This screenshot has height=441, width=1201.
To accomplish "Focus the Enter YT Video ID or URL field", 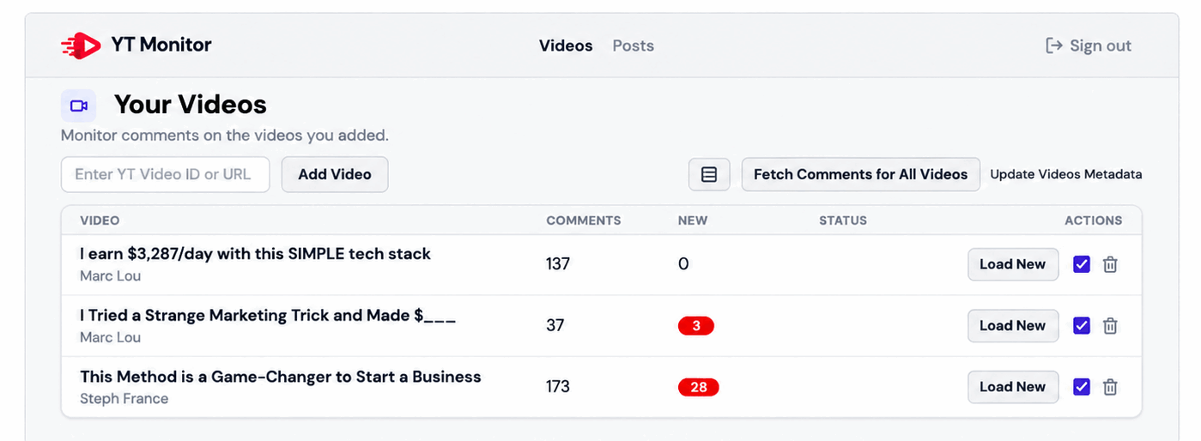I will 166,174.
